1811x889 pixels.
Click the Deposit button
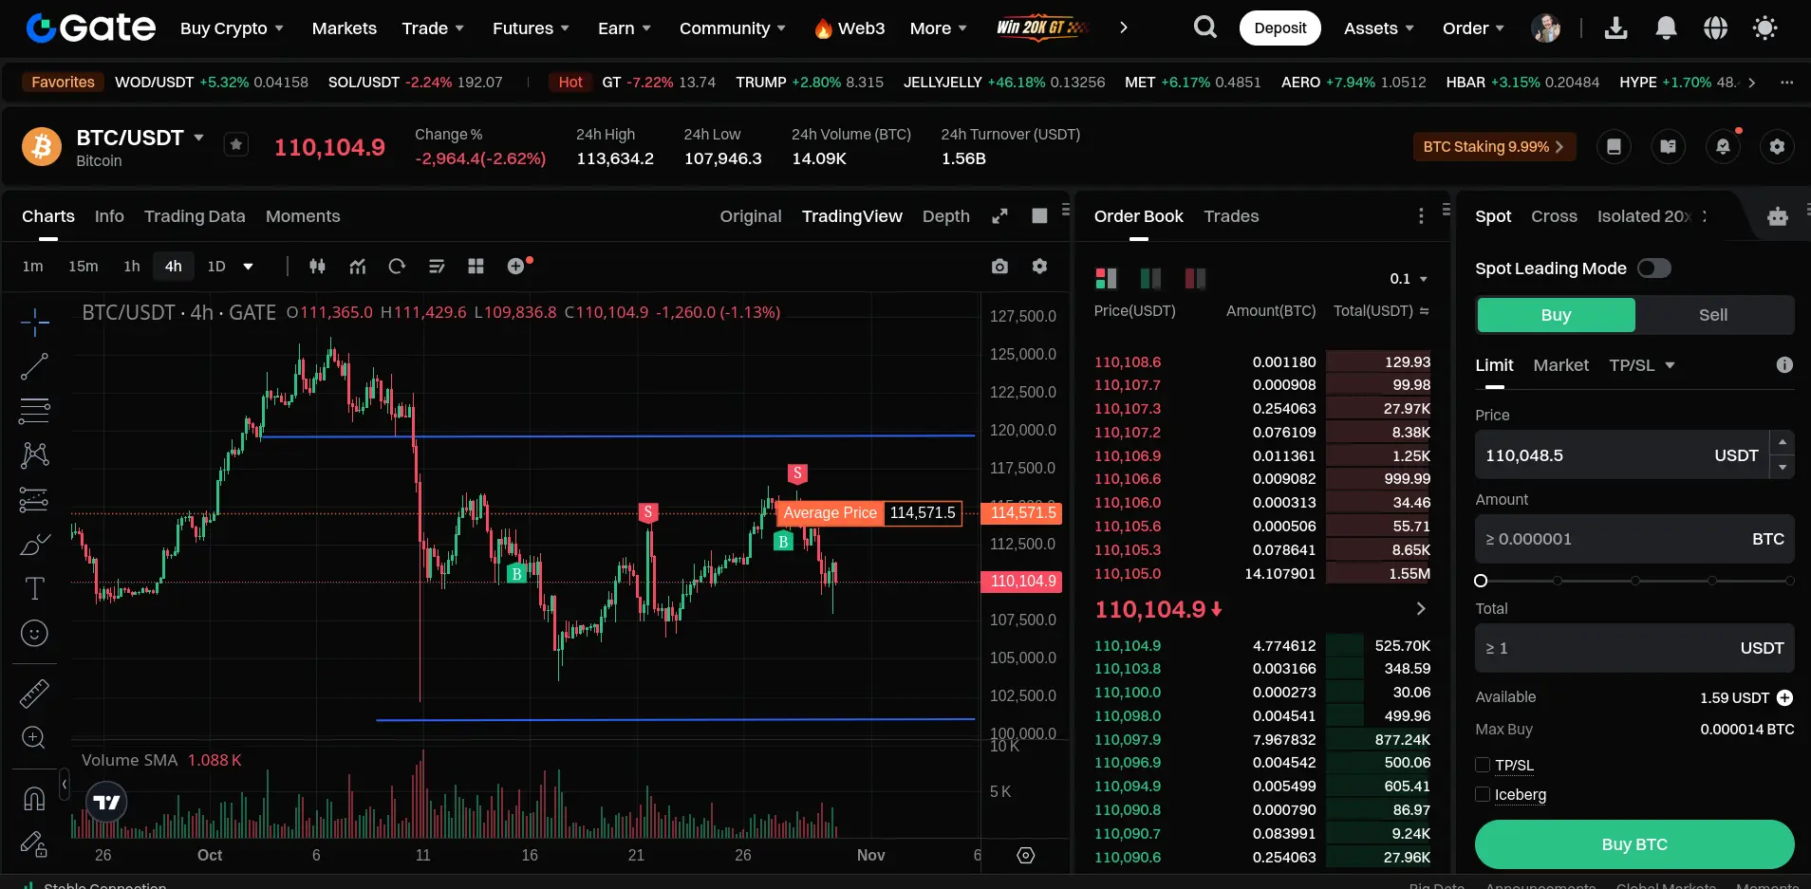pos(1280,28)
